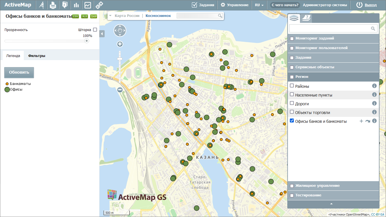The width and height of the screenshot is (386, 217).
Task: Zoom in the map with plus button
Action: (120, 44)
